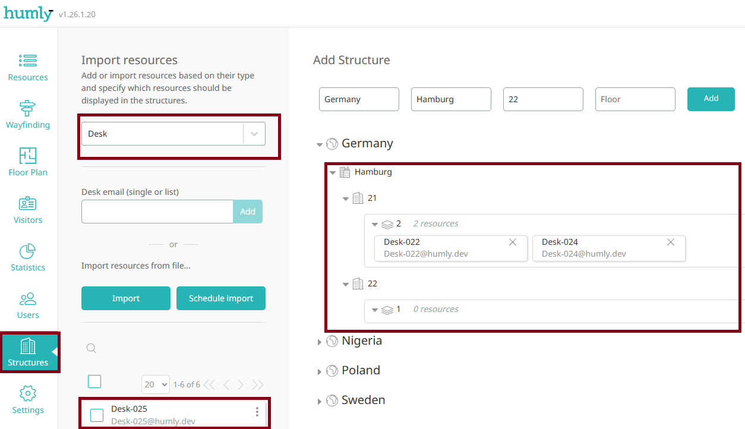Select the Users sidebar icon
Image resolution: width=745 pixels, height=429 pixels.
coord(27,304)
